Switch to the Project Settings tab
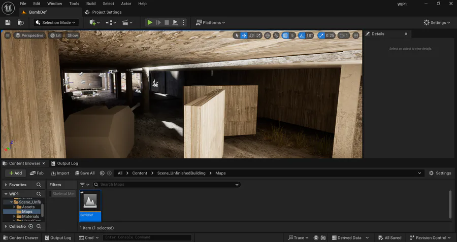This screenshot has height=242, width=457. [x=107, y=12]
